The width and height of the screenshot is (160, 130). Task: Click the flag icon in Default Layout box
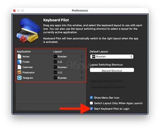coord(94,57)
